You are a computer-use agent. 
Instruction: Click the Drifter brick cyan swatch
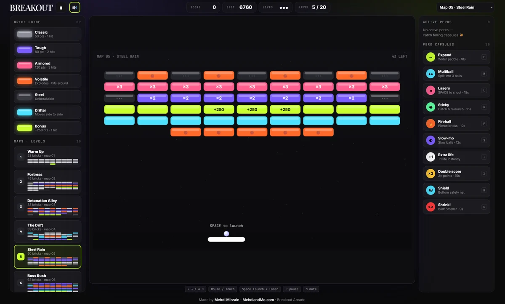24,112
